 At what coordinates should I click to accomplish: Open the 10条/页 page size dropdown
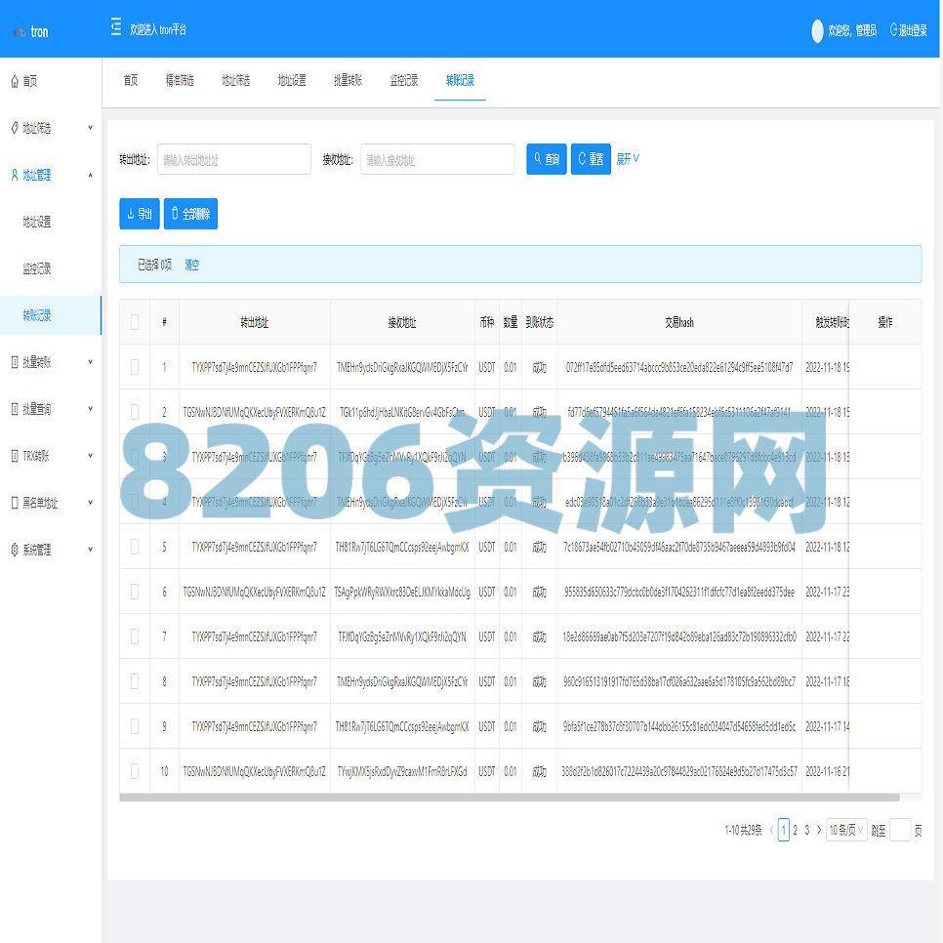click(x=844, y=829)
